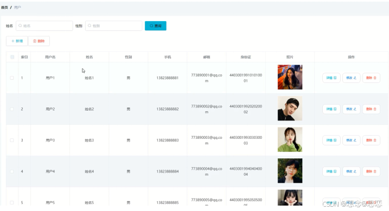This screenshot has width=389, height=211.
Task: Click the photo thumbnail of 用户2
Action: pos(290,108)
